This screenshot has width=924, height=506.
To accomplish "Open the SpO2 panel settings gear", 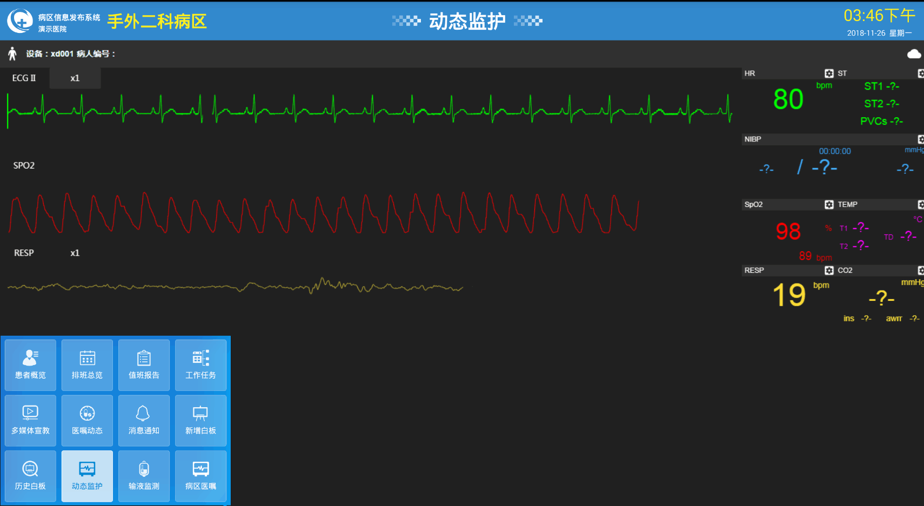I will [x=829, y=205].
